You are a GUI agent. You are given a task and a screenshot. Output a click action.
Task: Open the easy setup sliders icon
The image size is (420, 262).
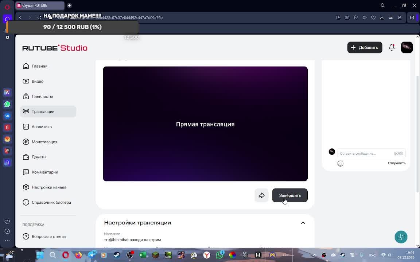click(x=391, y=17)
